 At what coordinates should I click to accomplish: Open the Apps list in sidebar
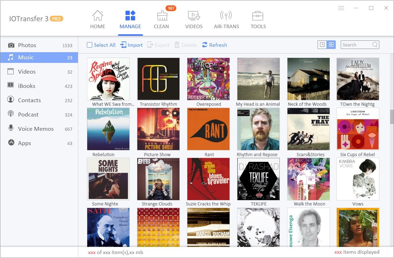(x=24, y=143)
